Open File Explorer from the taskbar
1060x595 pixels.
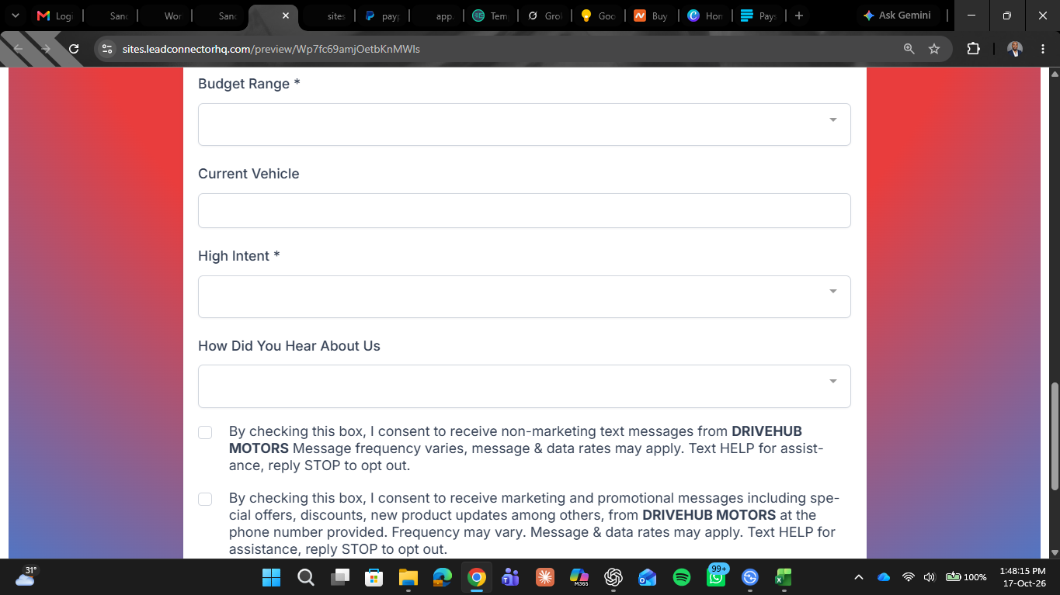(408, 577)
